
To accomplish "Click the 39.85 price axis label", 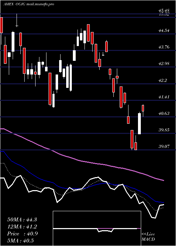I will pos(164,130).
